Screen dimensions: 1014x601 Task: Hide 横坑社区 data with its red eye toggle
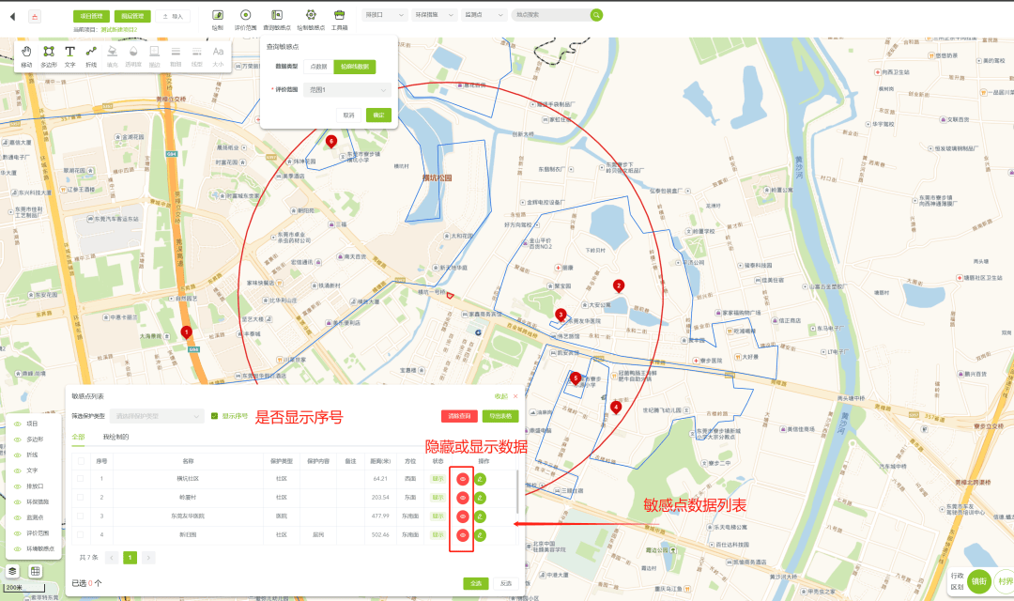[x=461, y=480]
